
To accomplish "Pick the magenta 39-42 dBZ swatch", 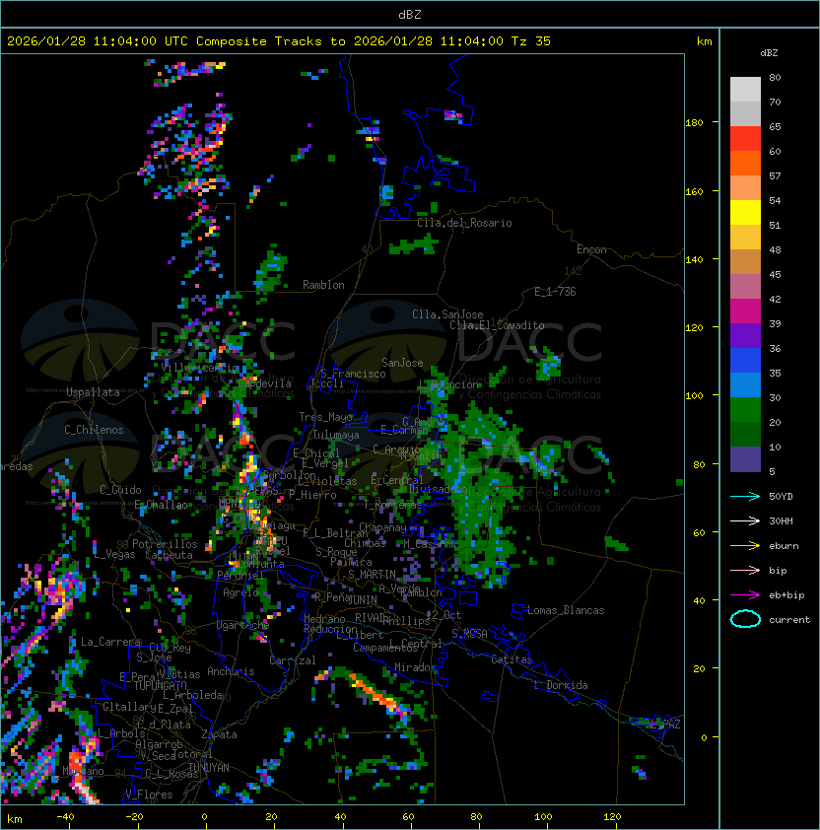I will pos(745,311).
